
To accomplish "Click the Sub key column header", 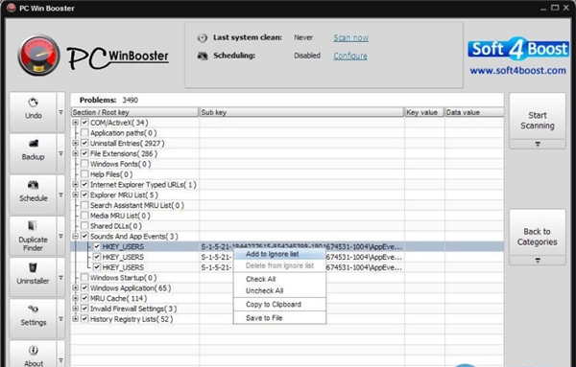I will (301, 112).
